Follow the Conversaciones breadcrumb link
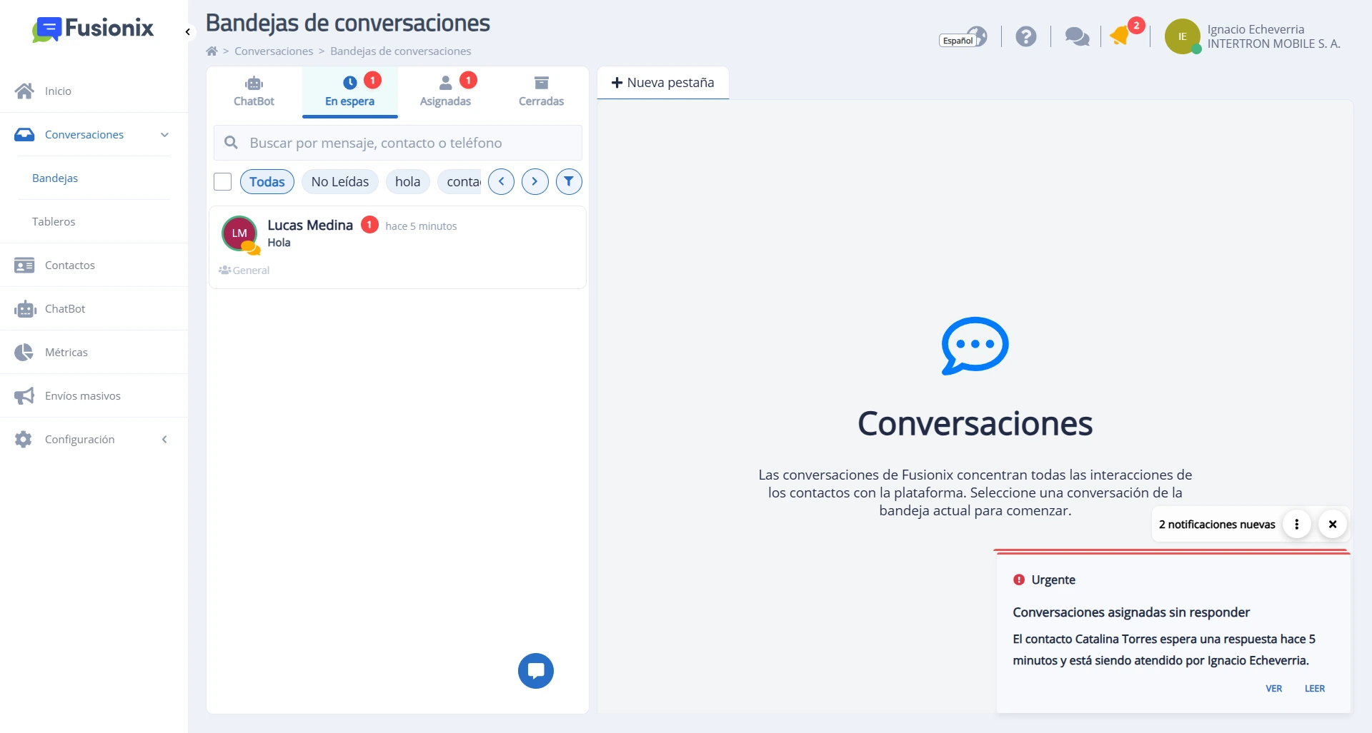Viewport: 1372px width, 733px height. click(274, 51)
